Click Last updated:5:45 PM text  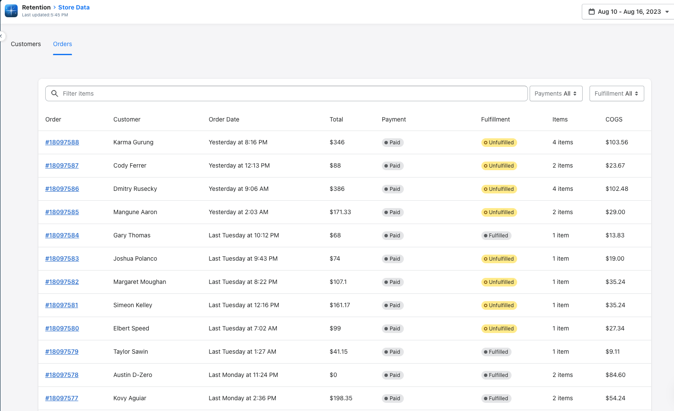[45, 15]
